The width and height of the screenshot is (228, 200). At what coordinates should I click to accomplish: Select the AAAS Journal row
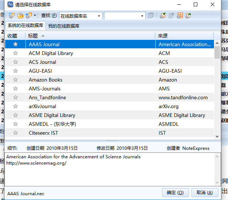pyautogui.click(x=110, y=44)
